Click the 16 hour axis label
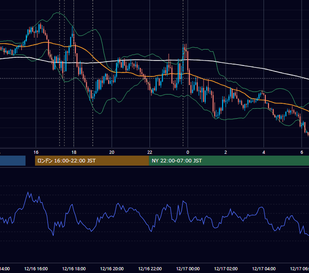Viewport: 309px width, 273px height. [x=36, y=152]
